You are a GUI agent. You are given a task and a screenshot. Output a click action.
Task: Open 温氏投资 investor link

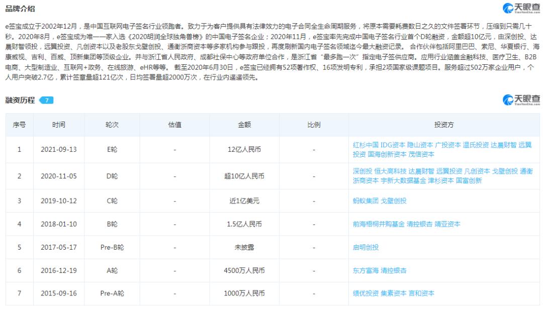(x=476, y=145)
